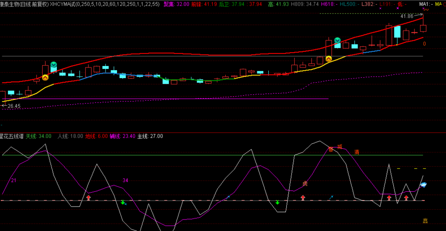This screenshot has width=446, height=231.
Task: Click the leftmost red up arrow on the indicator baseline
Action: click(88, 197)
